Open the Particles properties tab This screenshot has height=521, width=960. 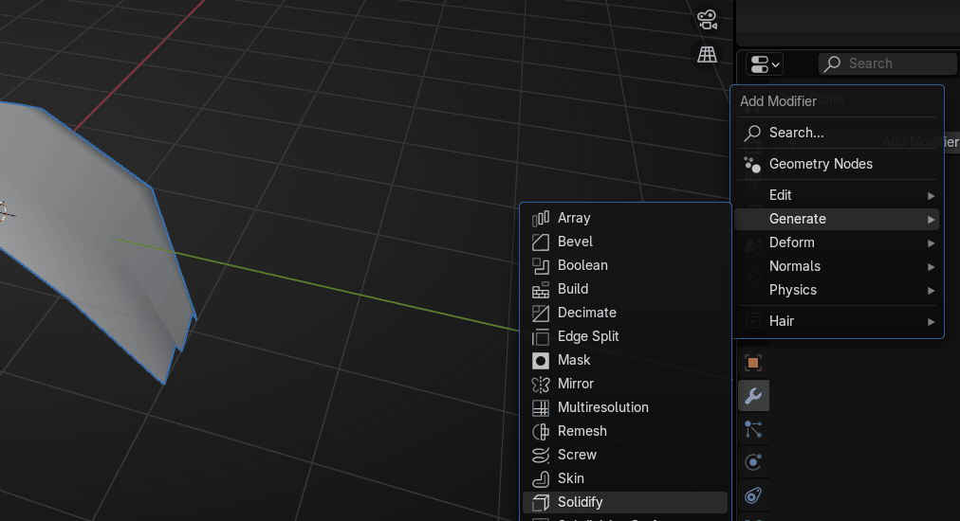coord(753,429)
